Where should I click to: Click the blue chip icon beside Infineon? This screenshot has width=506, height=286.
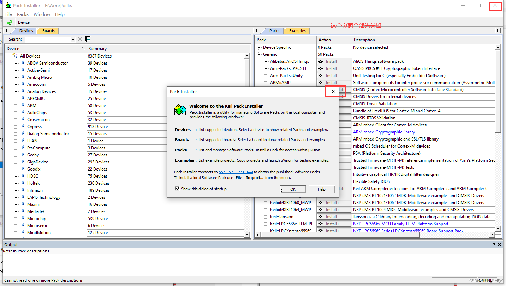pyautogui.click(x=23, y=190)
